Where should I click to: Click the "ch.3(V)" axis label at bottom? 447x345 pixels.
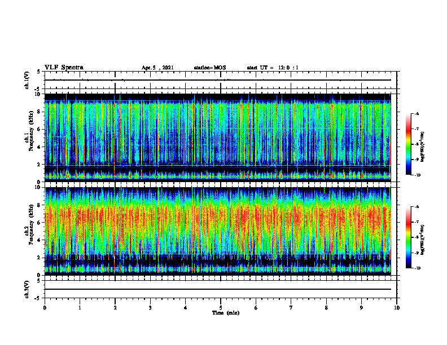tap(27, 289)
